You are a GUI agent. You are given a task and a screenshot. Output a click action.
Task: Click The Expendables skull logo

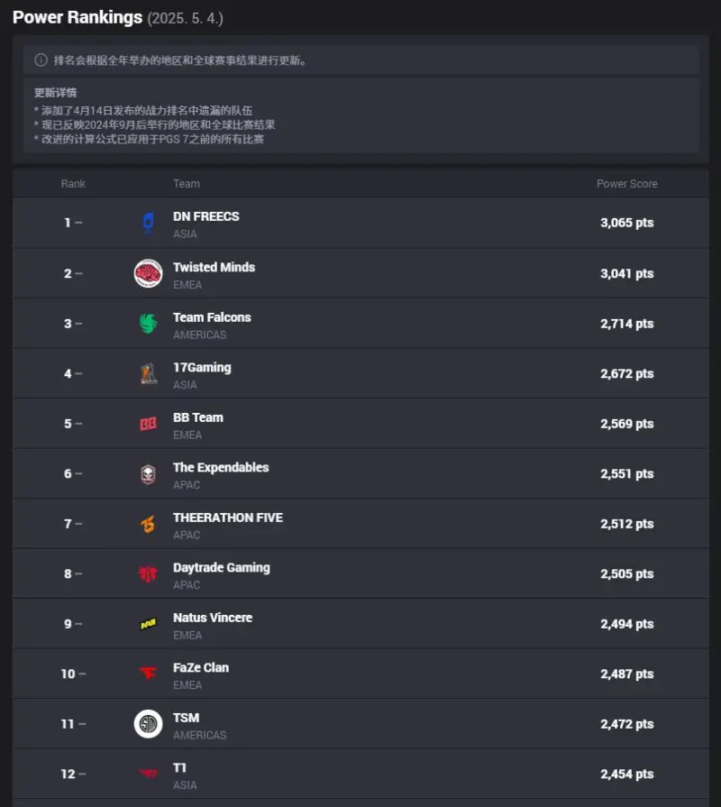point(148,474)
